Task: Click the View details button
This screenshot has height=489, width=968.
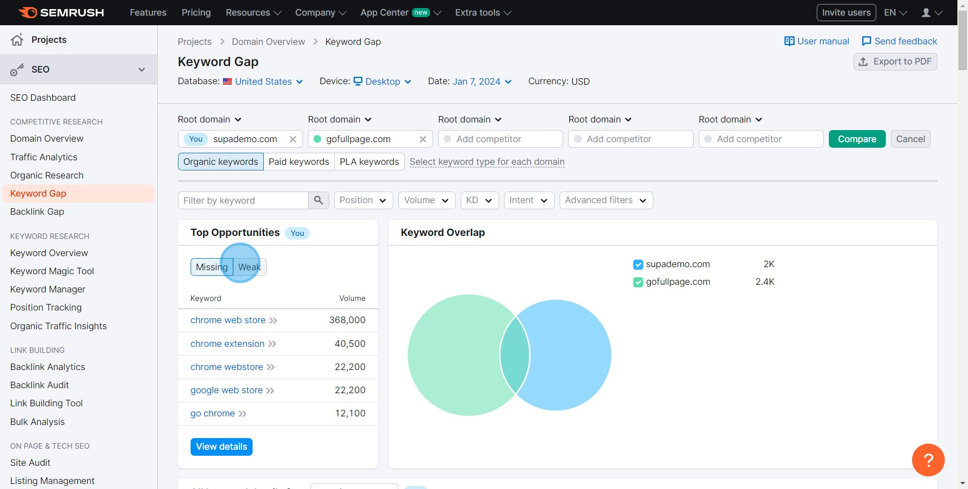Action: (x=221, y=447)
